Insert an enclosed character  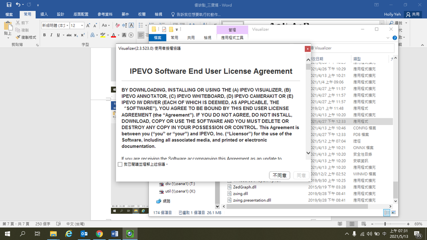coord(131,35)
